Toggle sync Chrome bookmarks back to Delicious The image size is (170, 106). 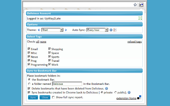[x=29, y=92]
